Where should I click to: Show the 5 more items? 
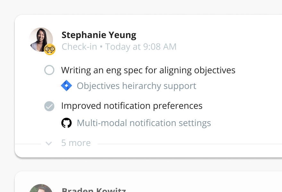(76, 143)
